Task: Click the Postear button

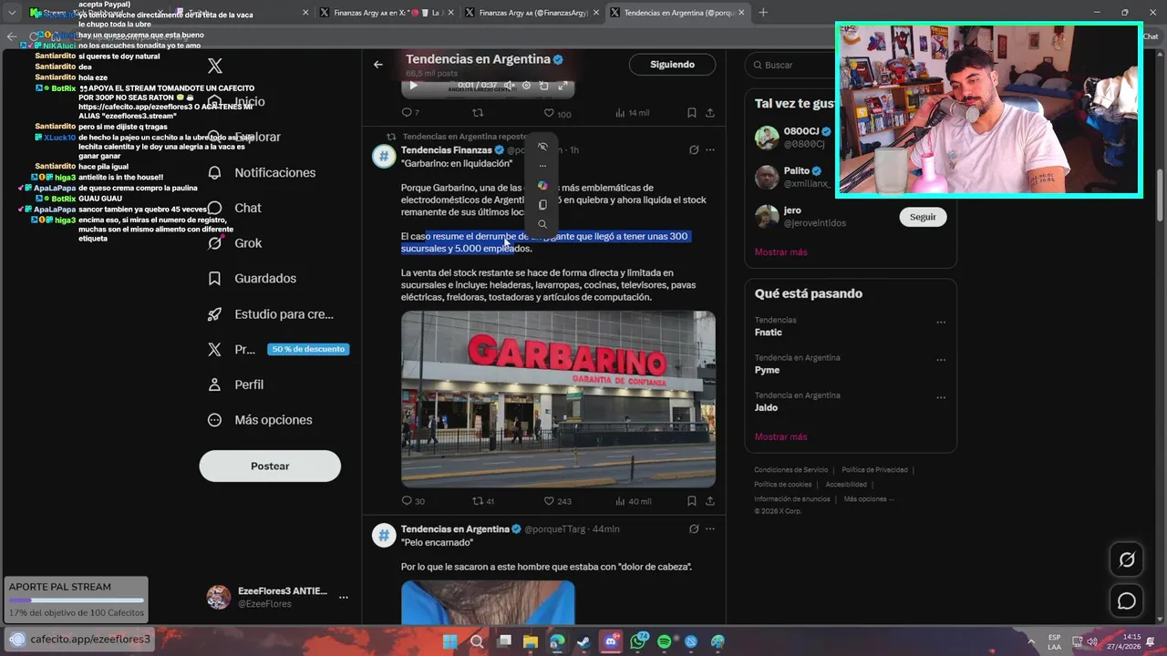Action: coord(270,466)
